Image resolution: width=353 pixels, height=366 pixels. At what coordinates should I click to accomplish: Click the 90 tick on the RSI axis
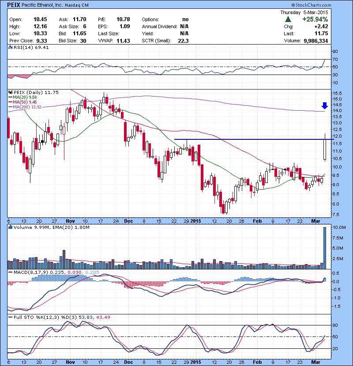pyautogui.click(x=335, y=51)
